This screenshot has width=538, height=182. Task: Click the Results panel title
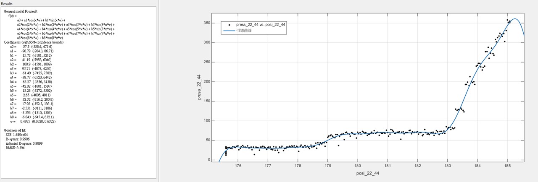point(7,3)
